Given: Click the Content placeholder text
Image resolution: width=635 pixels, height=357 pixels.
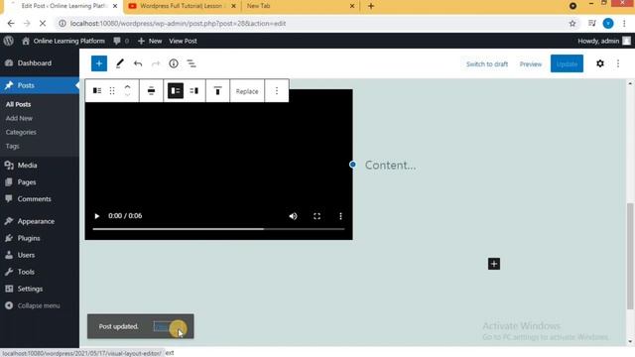Looking at the screenshot, I should click(x=390, y=166).
